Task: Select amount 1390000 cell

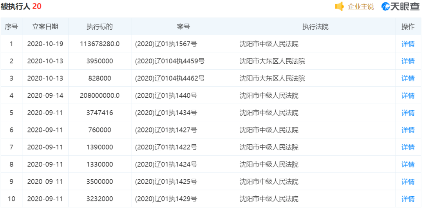Action: click(x=99, y=147)
